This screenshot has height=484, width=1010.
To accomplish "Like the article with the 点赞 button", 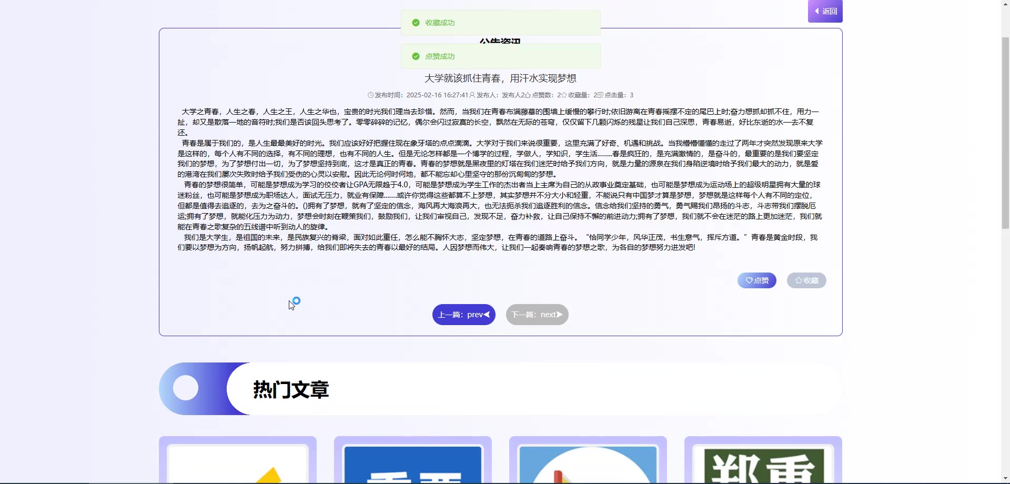I will click(756, 280).
